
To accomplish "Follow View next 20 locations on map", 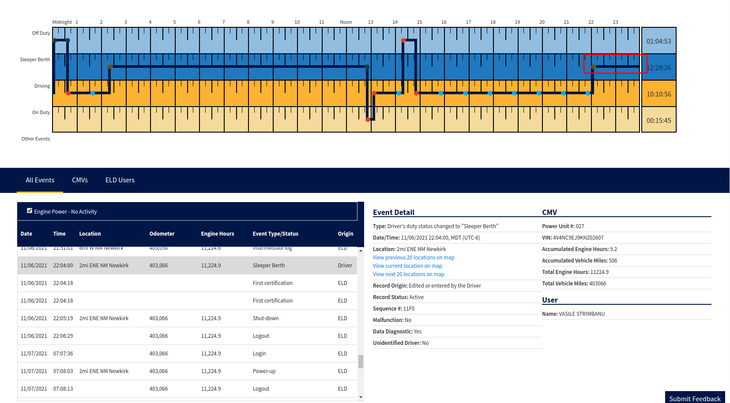I will 408,274.
